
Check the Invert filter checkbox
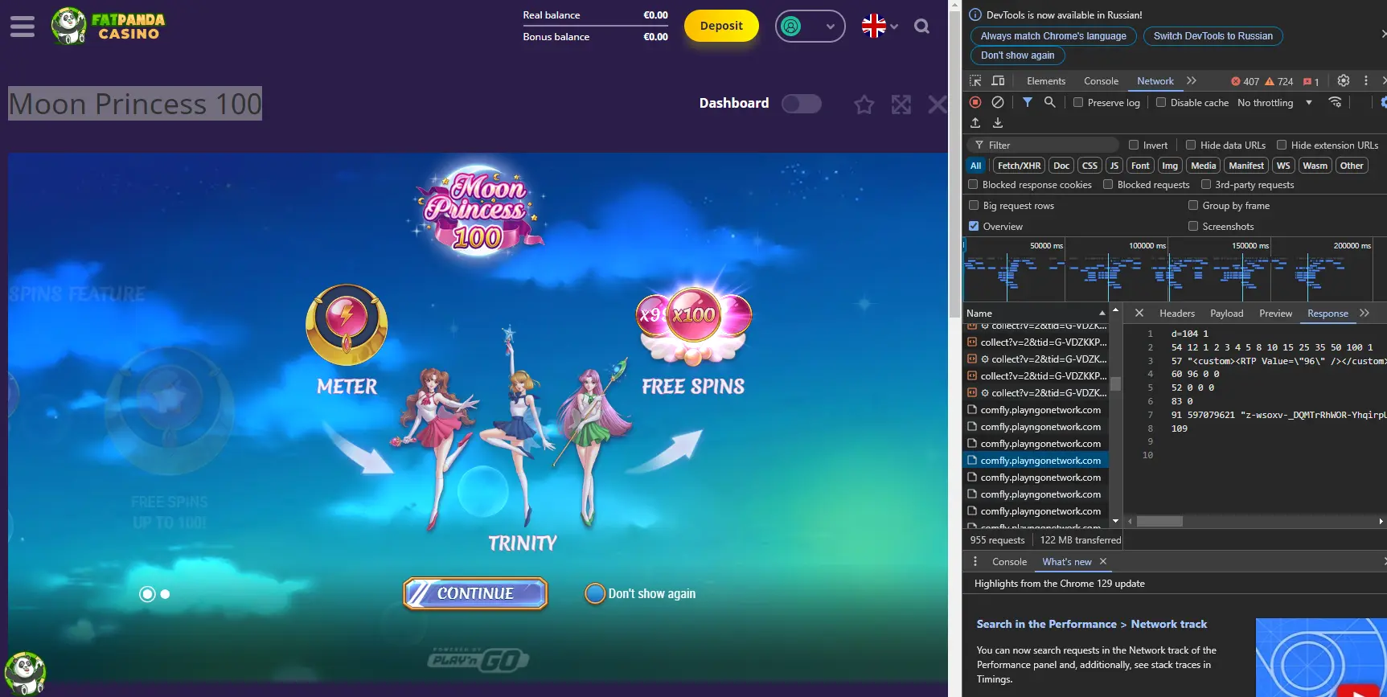[1134, 145]
